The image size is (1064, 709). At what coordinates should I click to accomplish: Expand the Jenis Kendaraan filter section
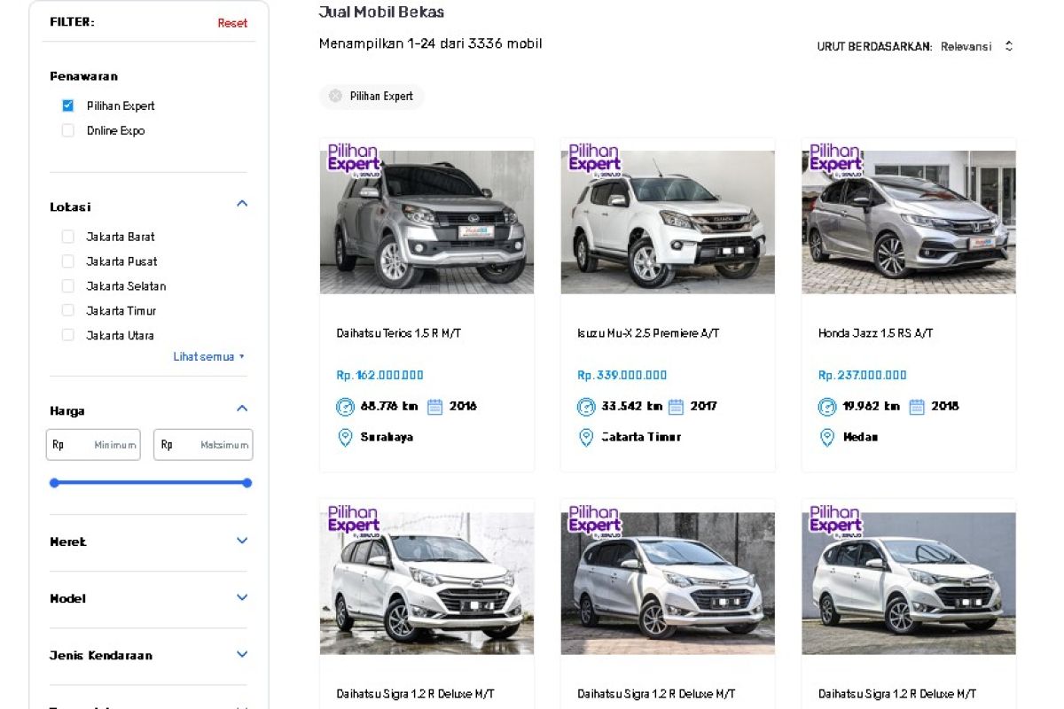pyautogui.click(x=242, y=654)
